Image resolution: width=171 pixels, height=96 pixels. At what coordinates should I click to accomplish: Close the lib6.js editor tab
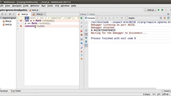(x=44, y=14)
